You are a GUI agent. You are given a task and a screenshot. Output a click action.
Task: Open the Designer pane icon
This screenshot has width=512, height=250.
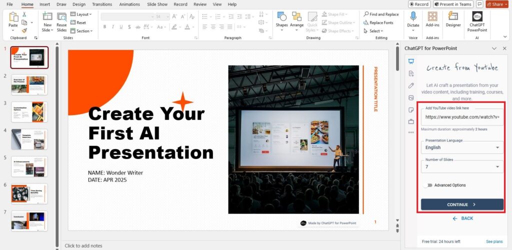point(453,16)
